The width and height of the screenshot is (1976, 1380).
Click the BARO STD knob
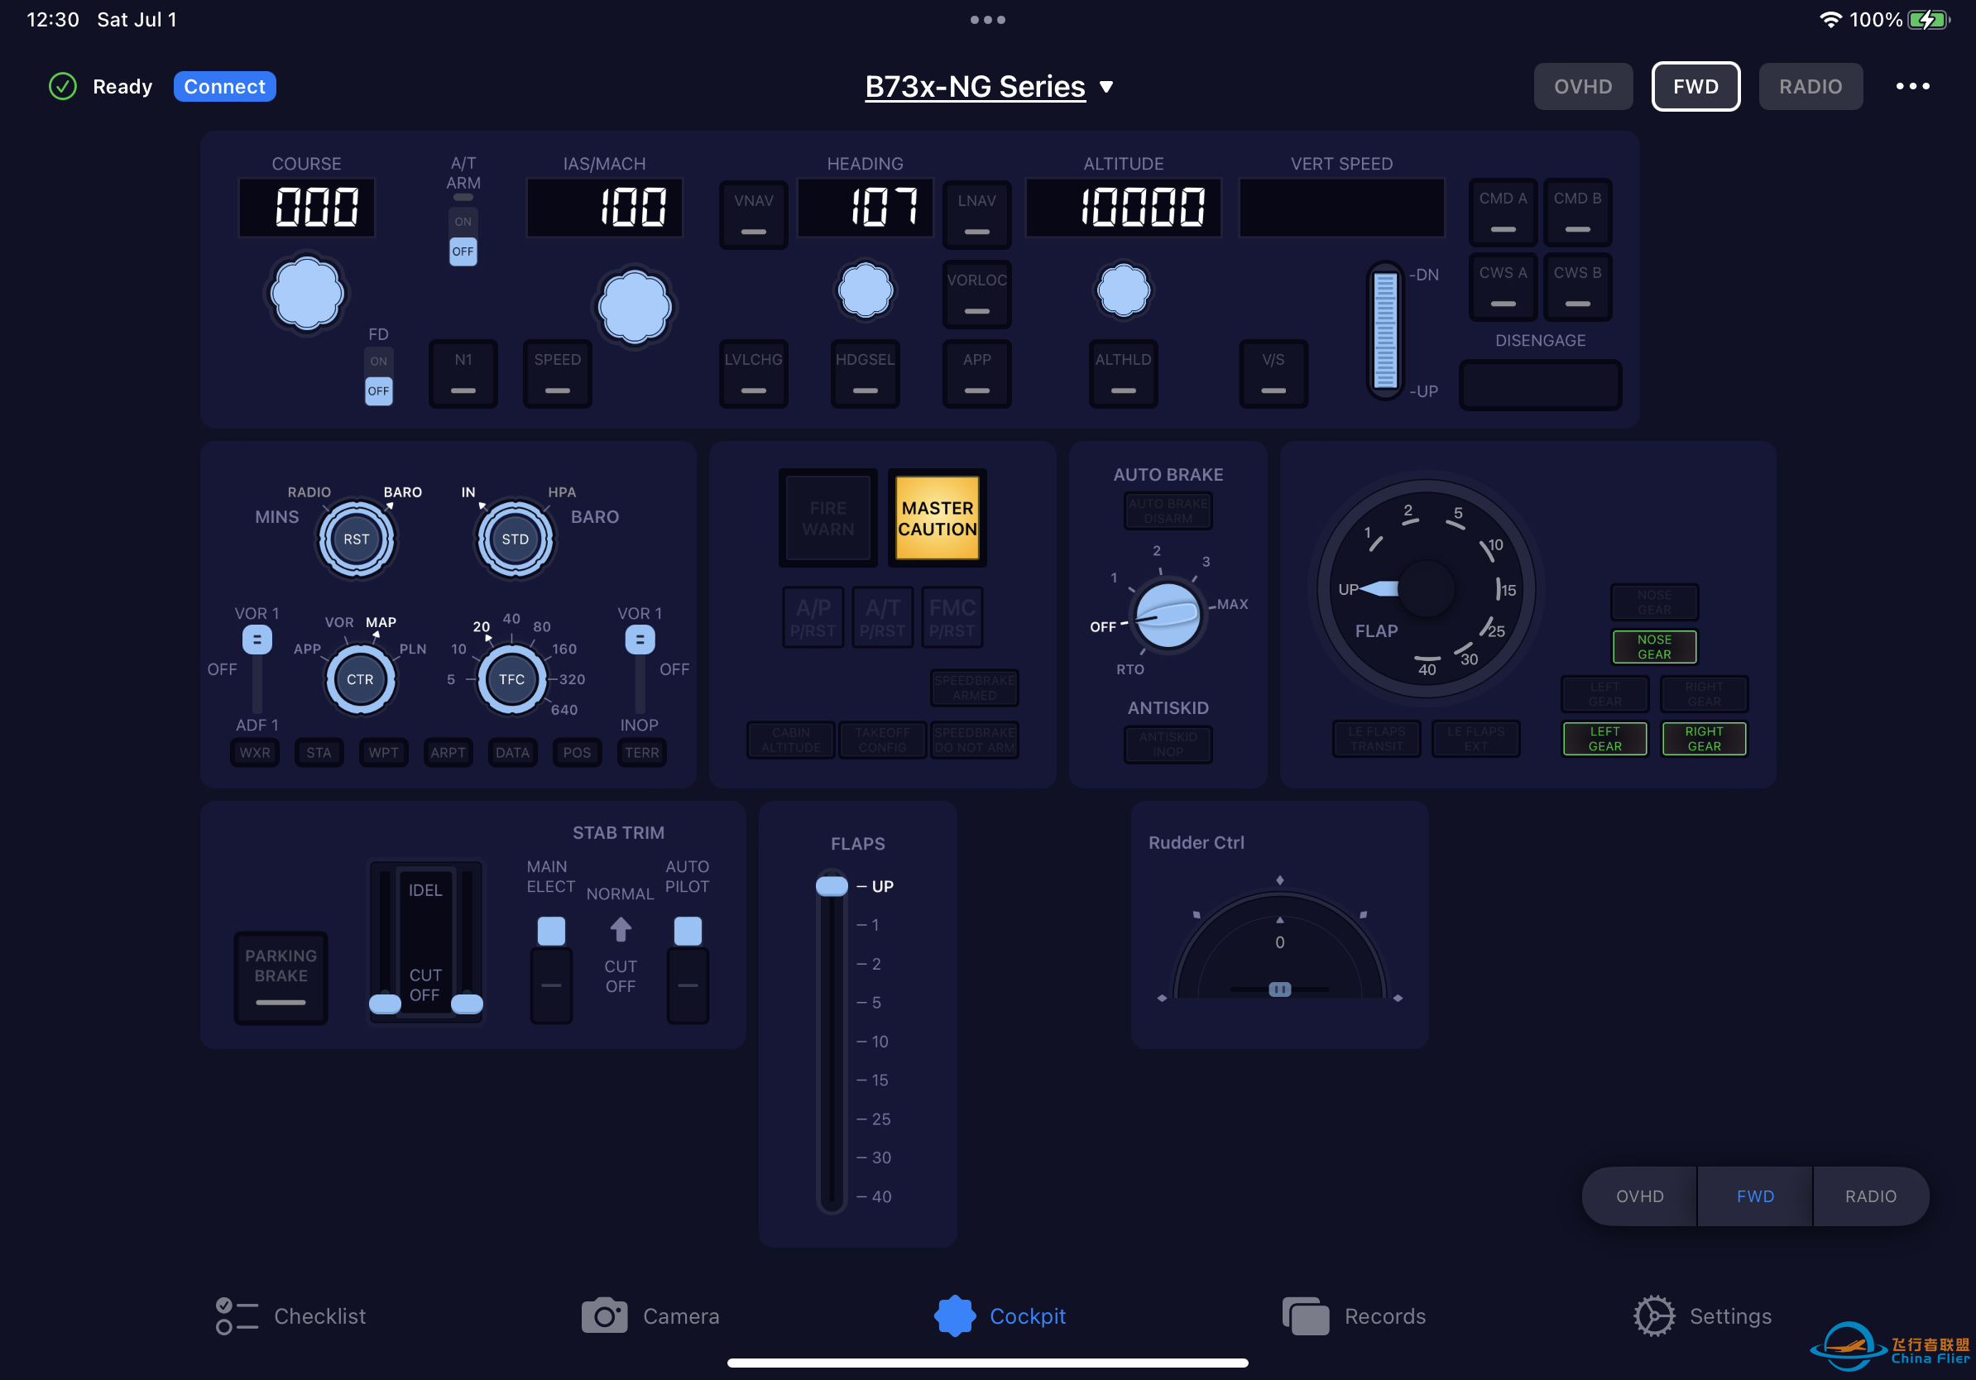515,539
